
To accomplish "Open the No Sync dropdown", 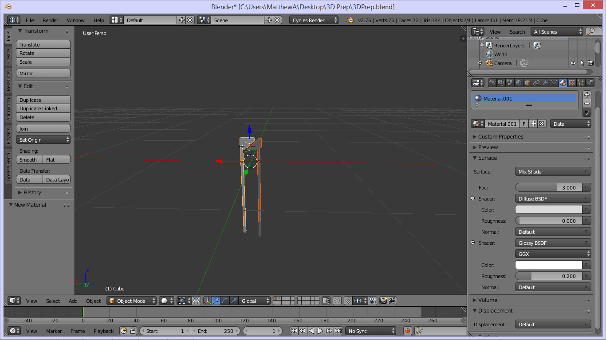I will coord(371,331).
